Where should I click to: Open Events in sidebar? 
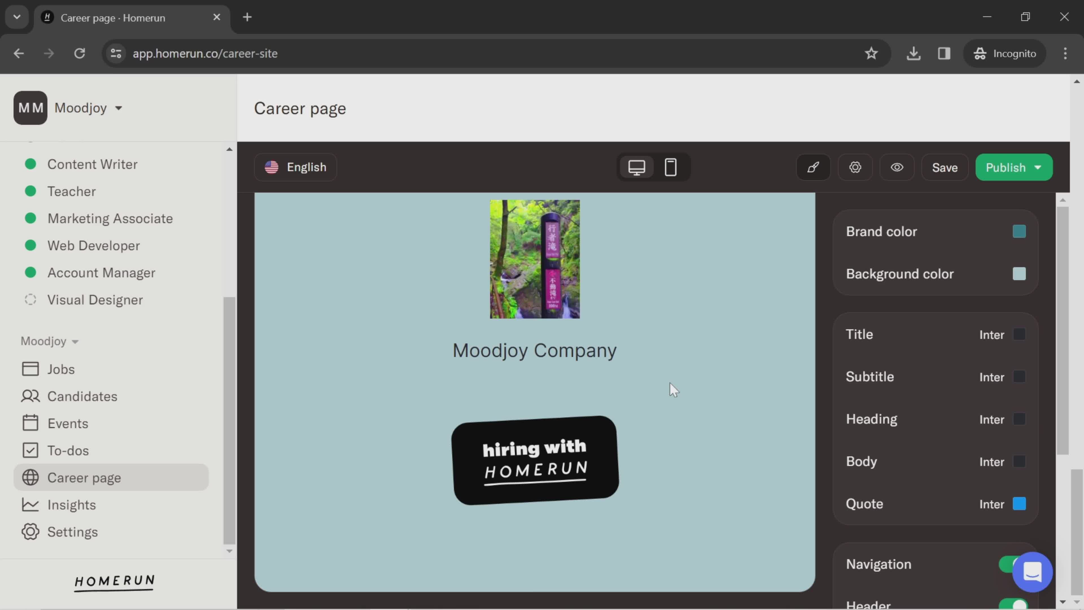(x=111, y=423)
